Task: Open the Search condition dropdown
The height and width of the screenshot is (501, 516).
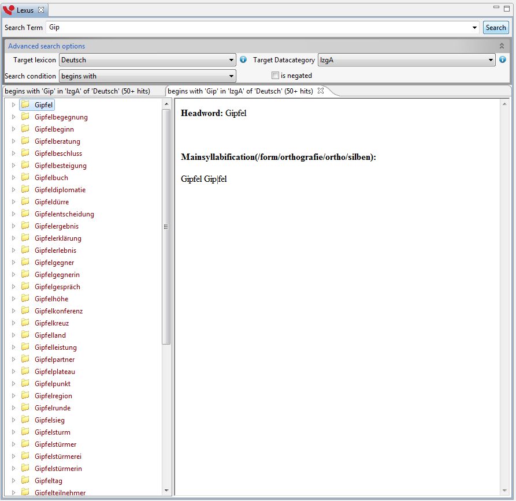Action: (232, 76)
